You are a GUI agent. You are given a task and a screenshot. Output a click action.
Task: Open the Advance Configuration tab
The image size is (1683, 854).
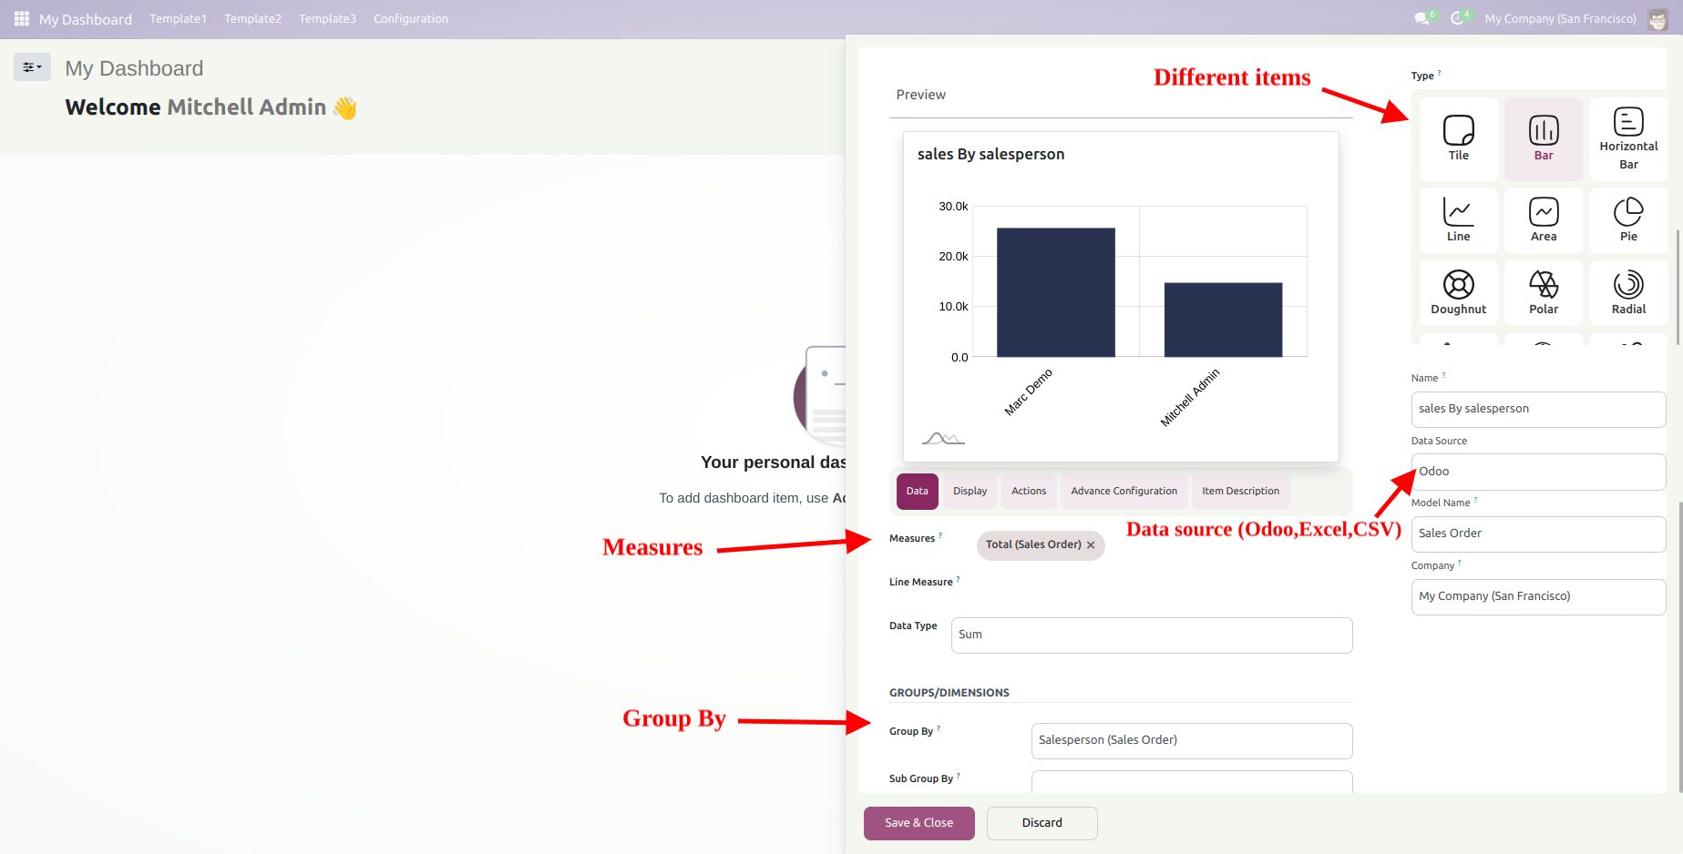(x=1124, y=491)
